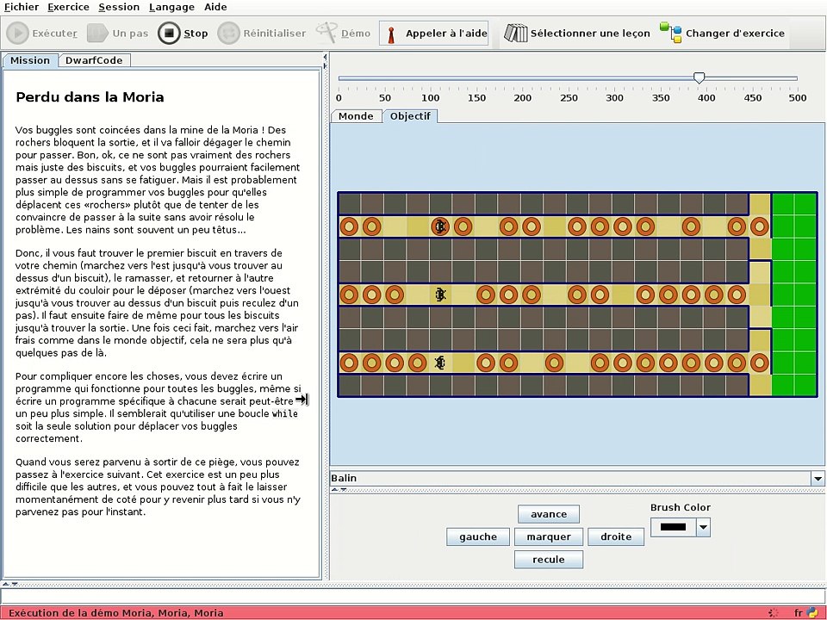Click the Réinitialiser reset icon
Image resolution: width=827 pixels, height=620 pixels.
tap(228, 34)
